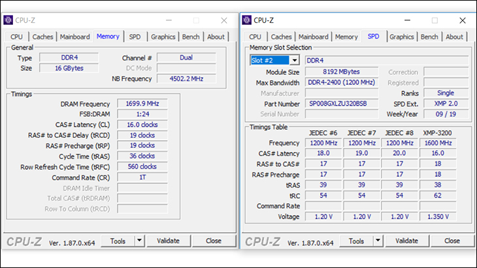Click the tRAS 36 clocks value
Image resolution: width=477 pixels, height=268 pixels.
[x=142, y=156]
